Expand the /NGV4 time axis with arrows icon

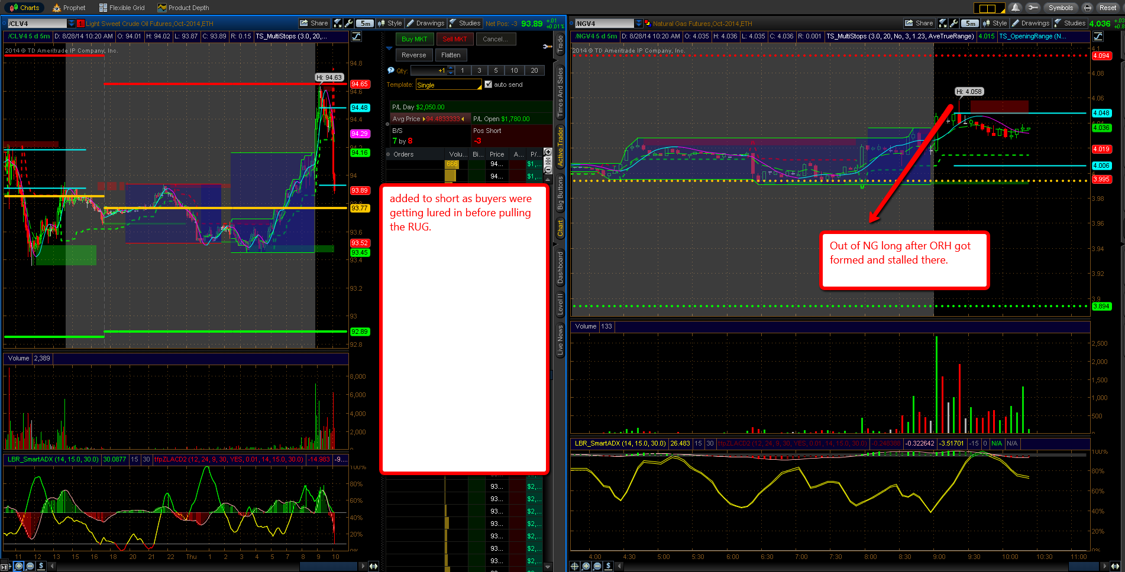click(1115, 566)
